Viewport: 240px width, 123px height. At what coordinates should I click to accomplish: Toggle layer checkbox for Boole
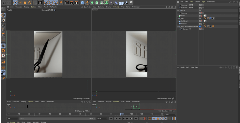pos(200,16)
